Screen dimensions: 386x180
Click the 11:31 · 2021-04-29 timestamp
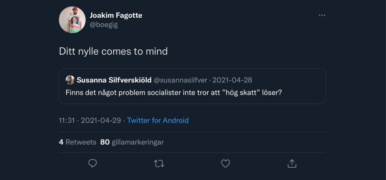click(x=90, y=121)
